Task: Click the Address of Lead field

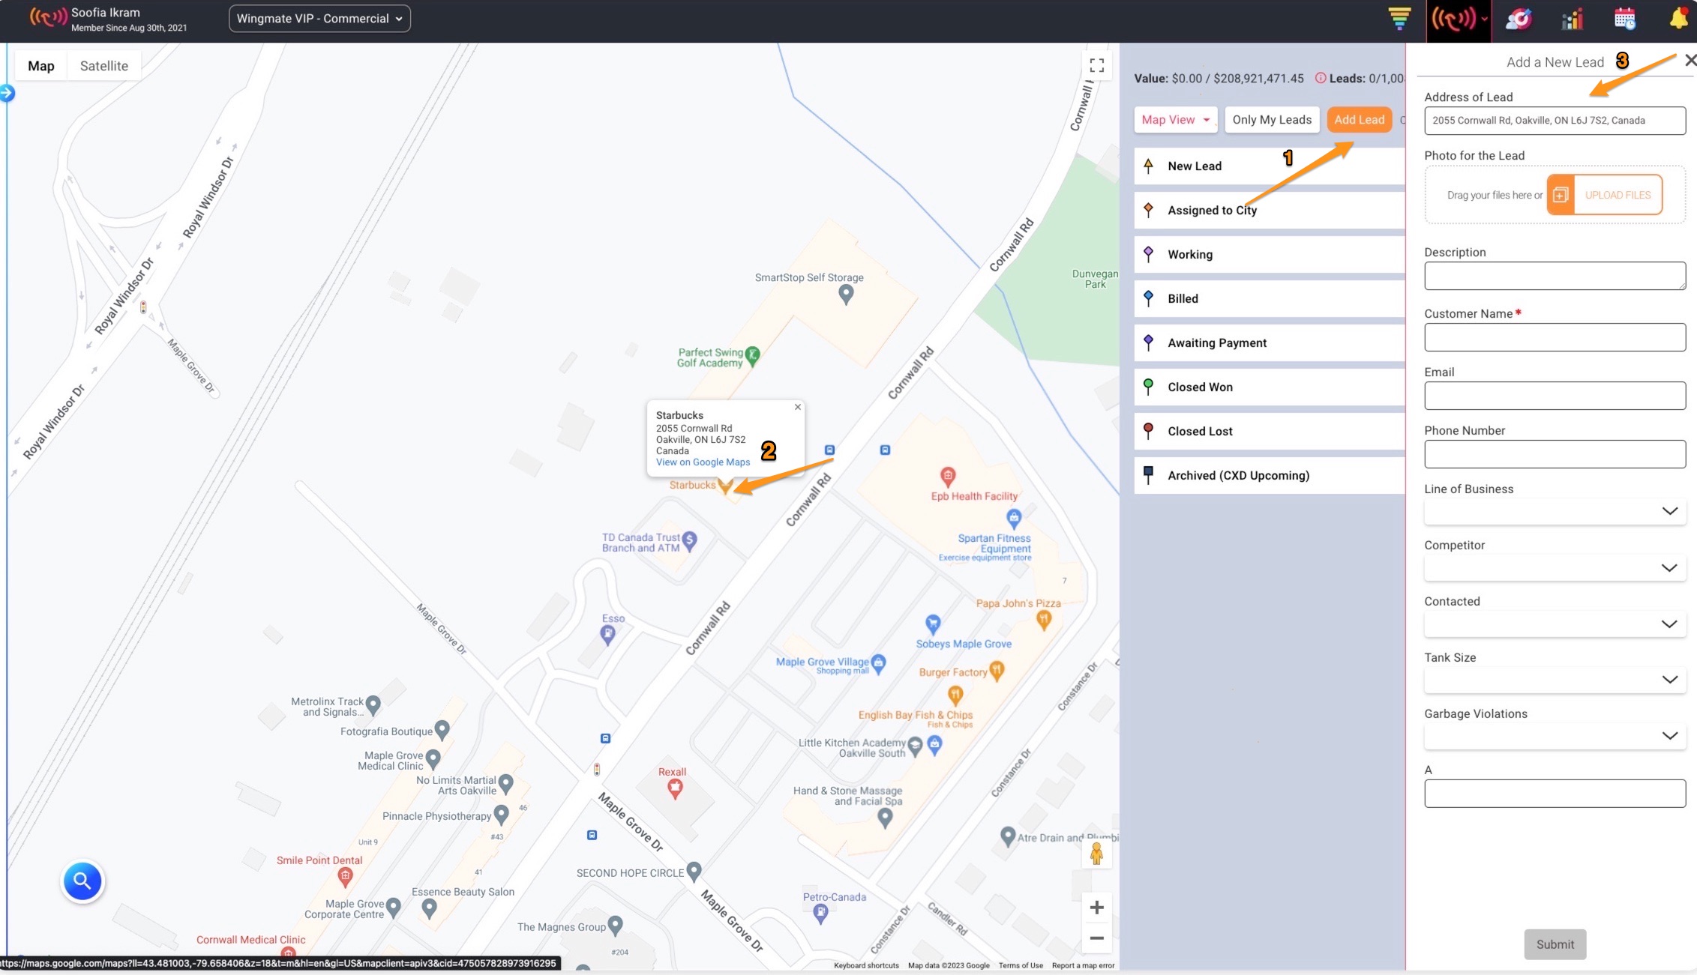Action: pyautogui.click(x=1555, y=121)
